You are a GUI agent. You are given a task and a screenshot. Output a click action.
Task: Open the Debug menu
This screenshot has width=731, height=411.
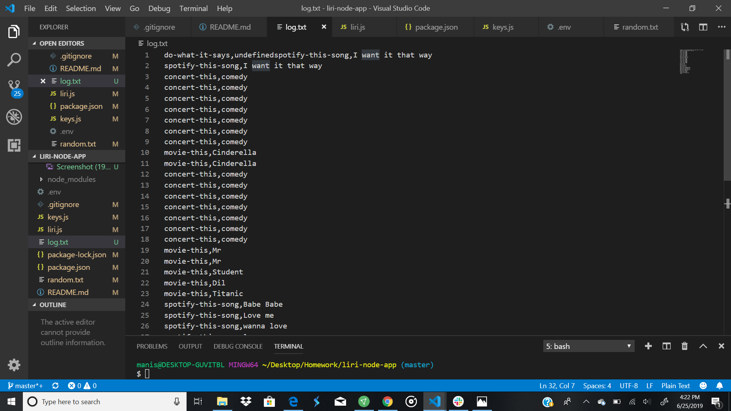[x=159, y=8]
